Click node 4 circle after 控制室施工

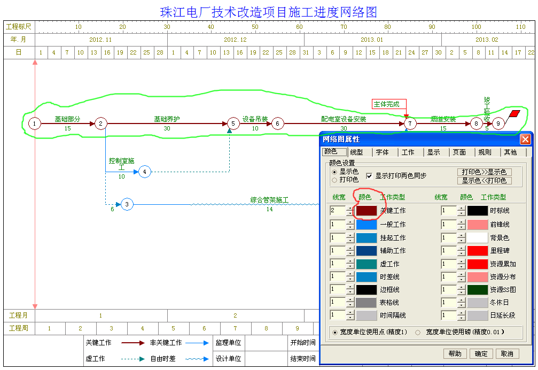click(x=144, y=172)
